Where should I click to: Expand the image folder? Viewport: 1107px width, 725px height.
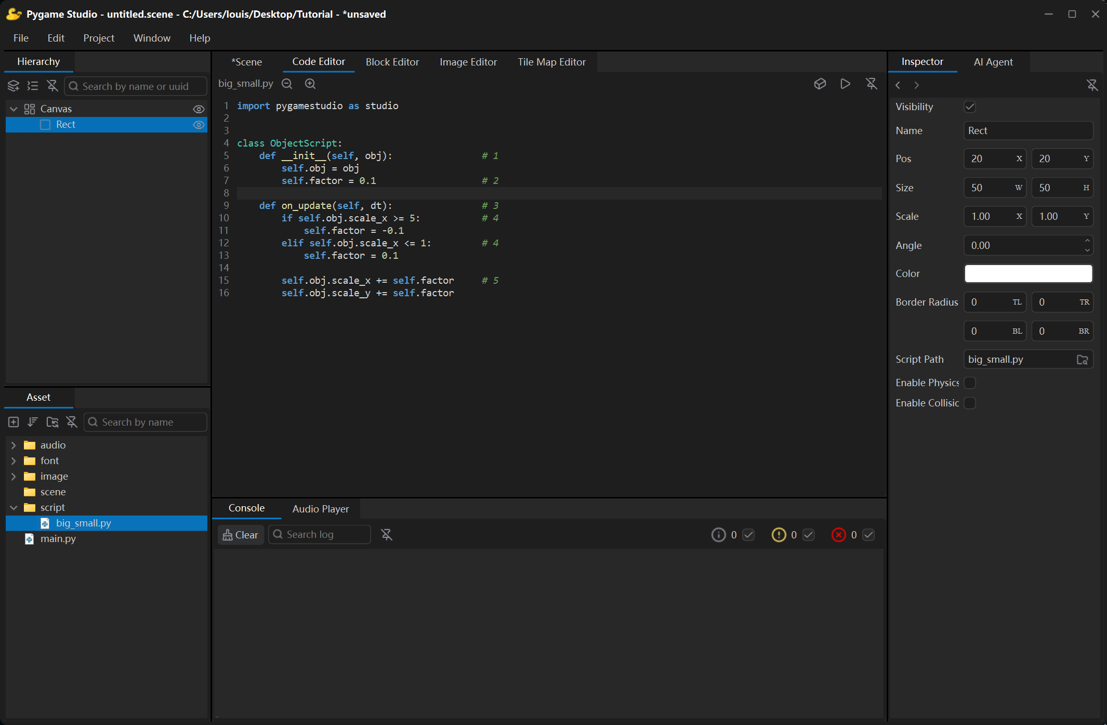pos(14,477)
